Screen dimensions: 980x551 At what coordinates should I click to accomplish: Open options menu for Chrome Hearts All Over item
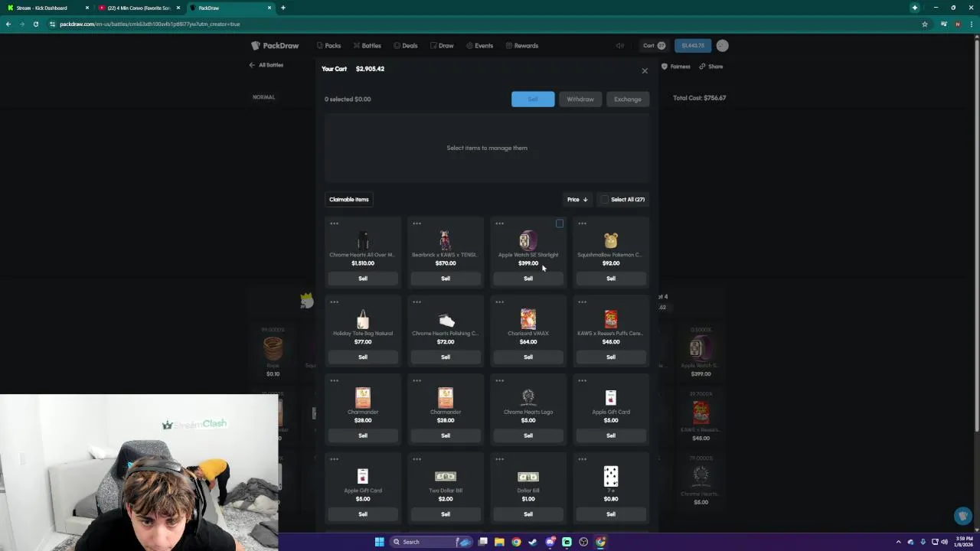point(334,223)
